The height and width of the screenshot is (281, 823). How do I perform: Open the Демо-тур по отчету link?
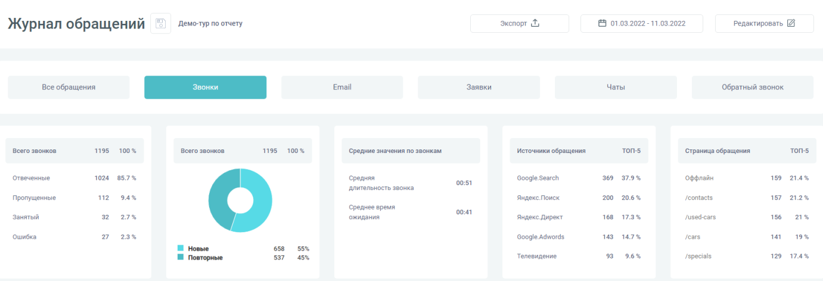coord(210,24)
